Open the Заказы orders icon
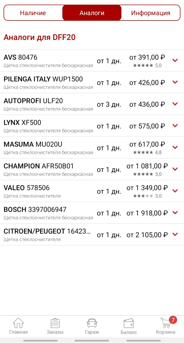This screenshot has width=184, height=344. 55,323
